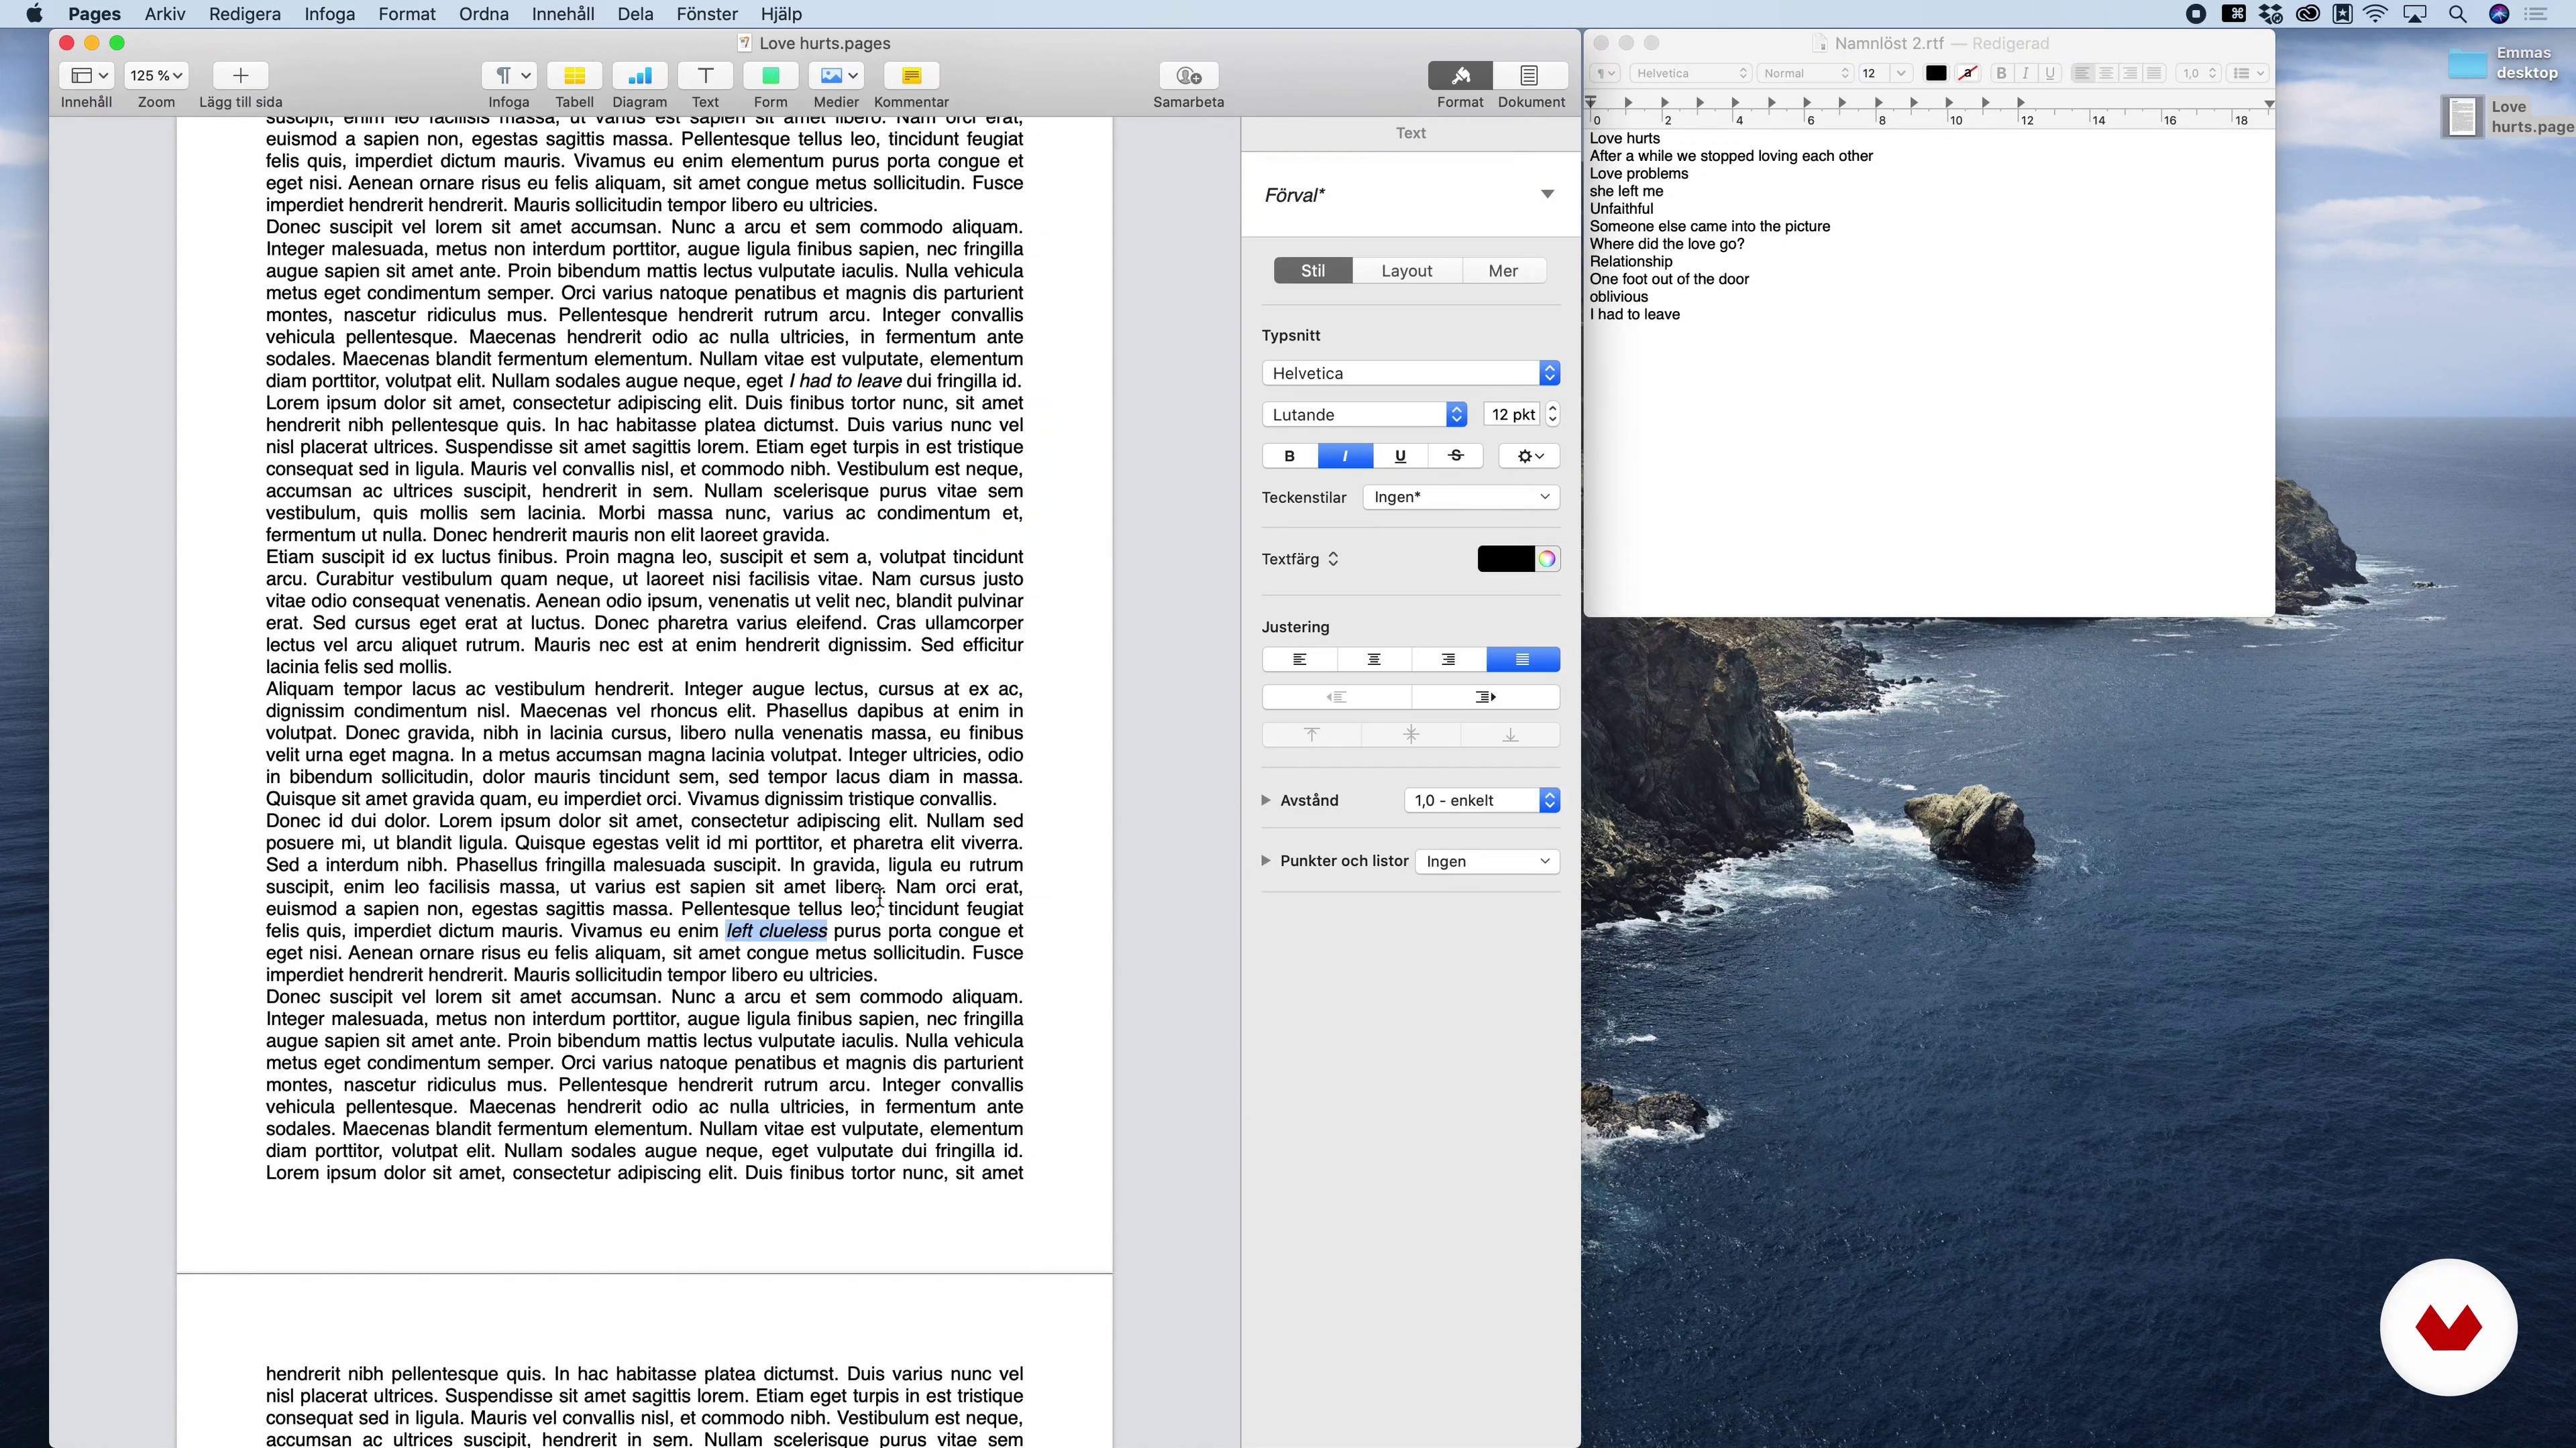2576x1448 pixels.
Task: Select justified alignment in Justering section
Action: (x=1523, y=660)
